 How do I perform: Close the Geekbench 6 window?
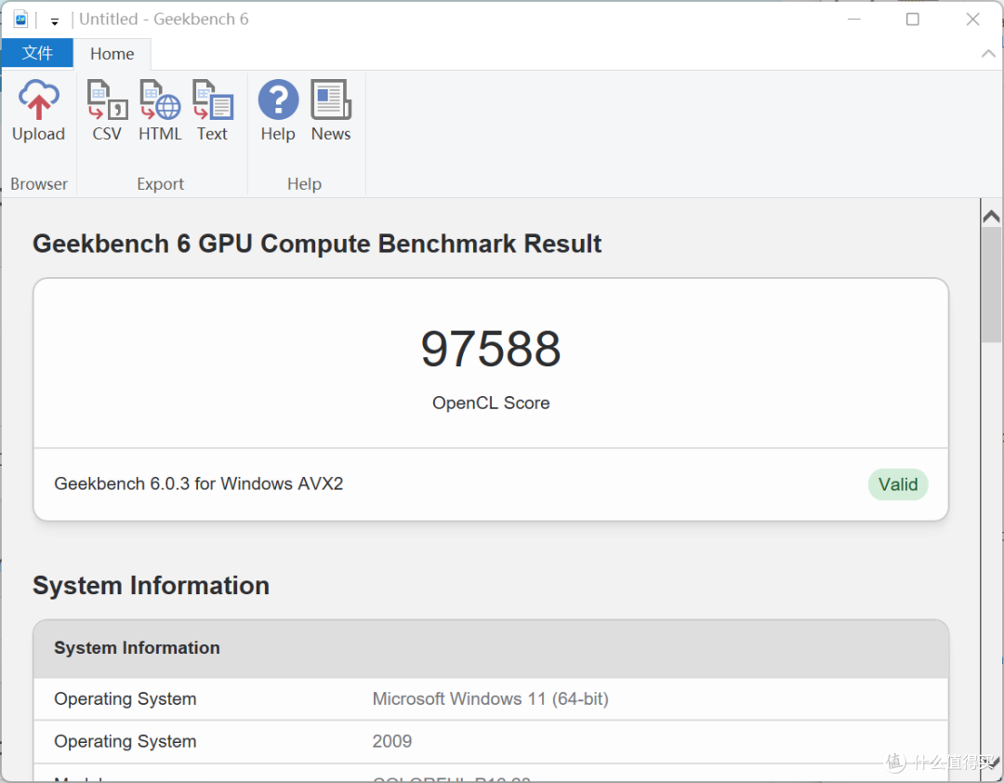[972, 20]
